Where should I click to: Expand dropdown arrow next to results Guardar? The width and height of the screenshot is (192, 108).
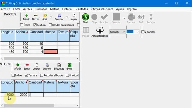124,18
